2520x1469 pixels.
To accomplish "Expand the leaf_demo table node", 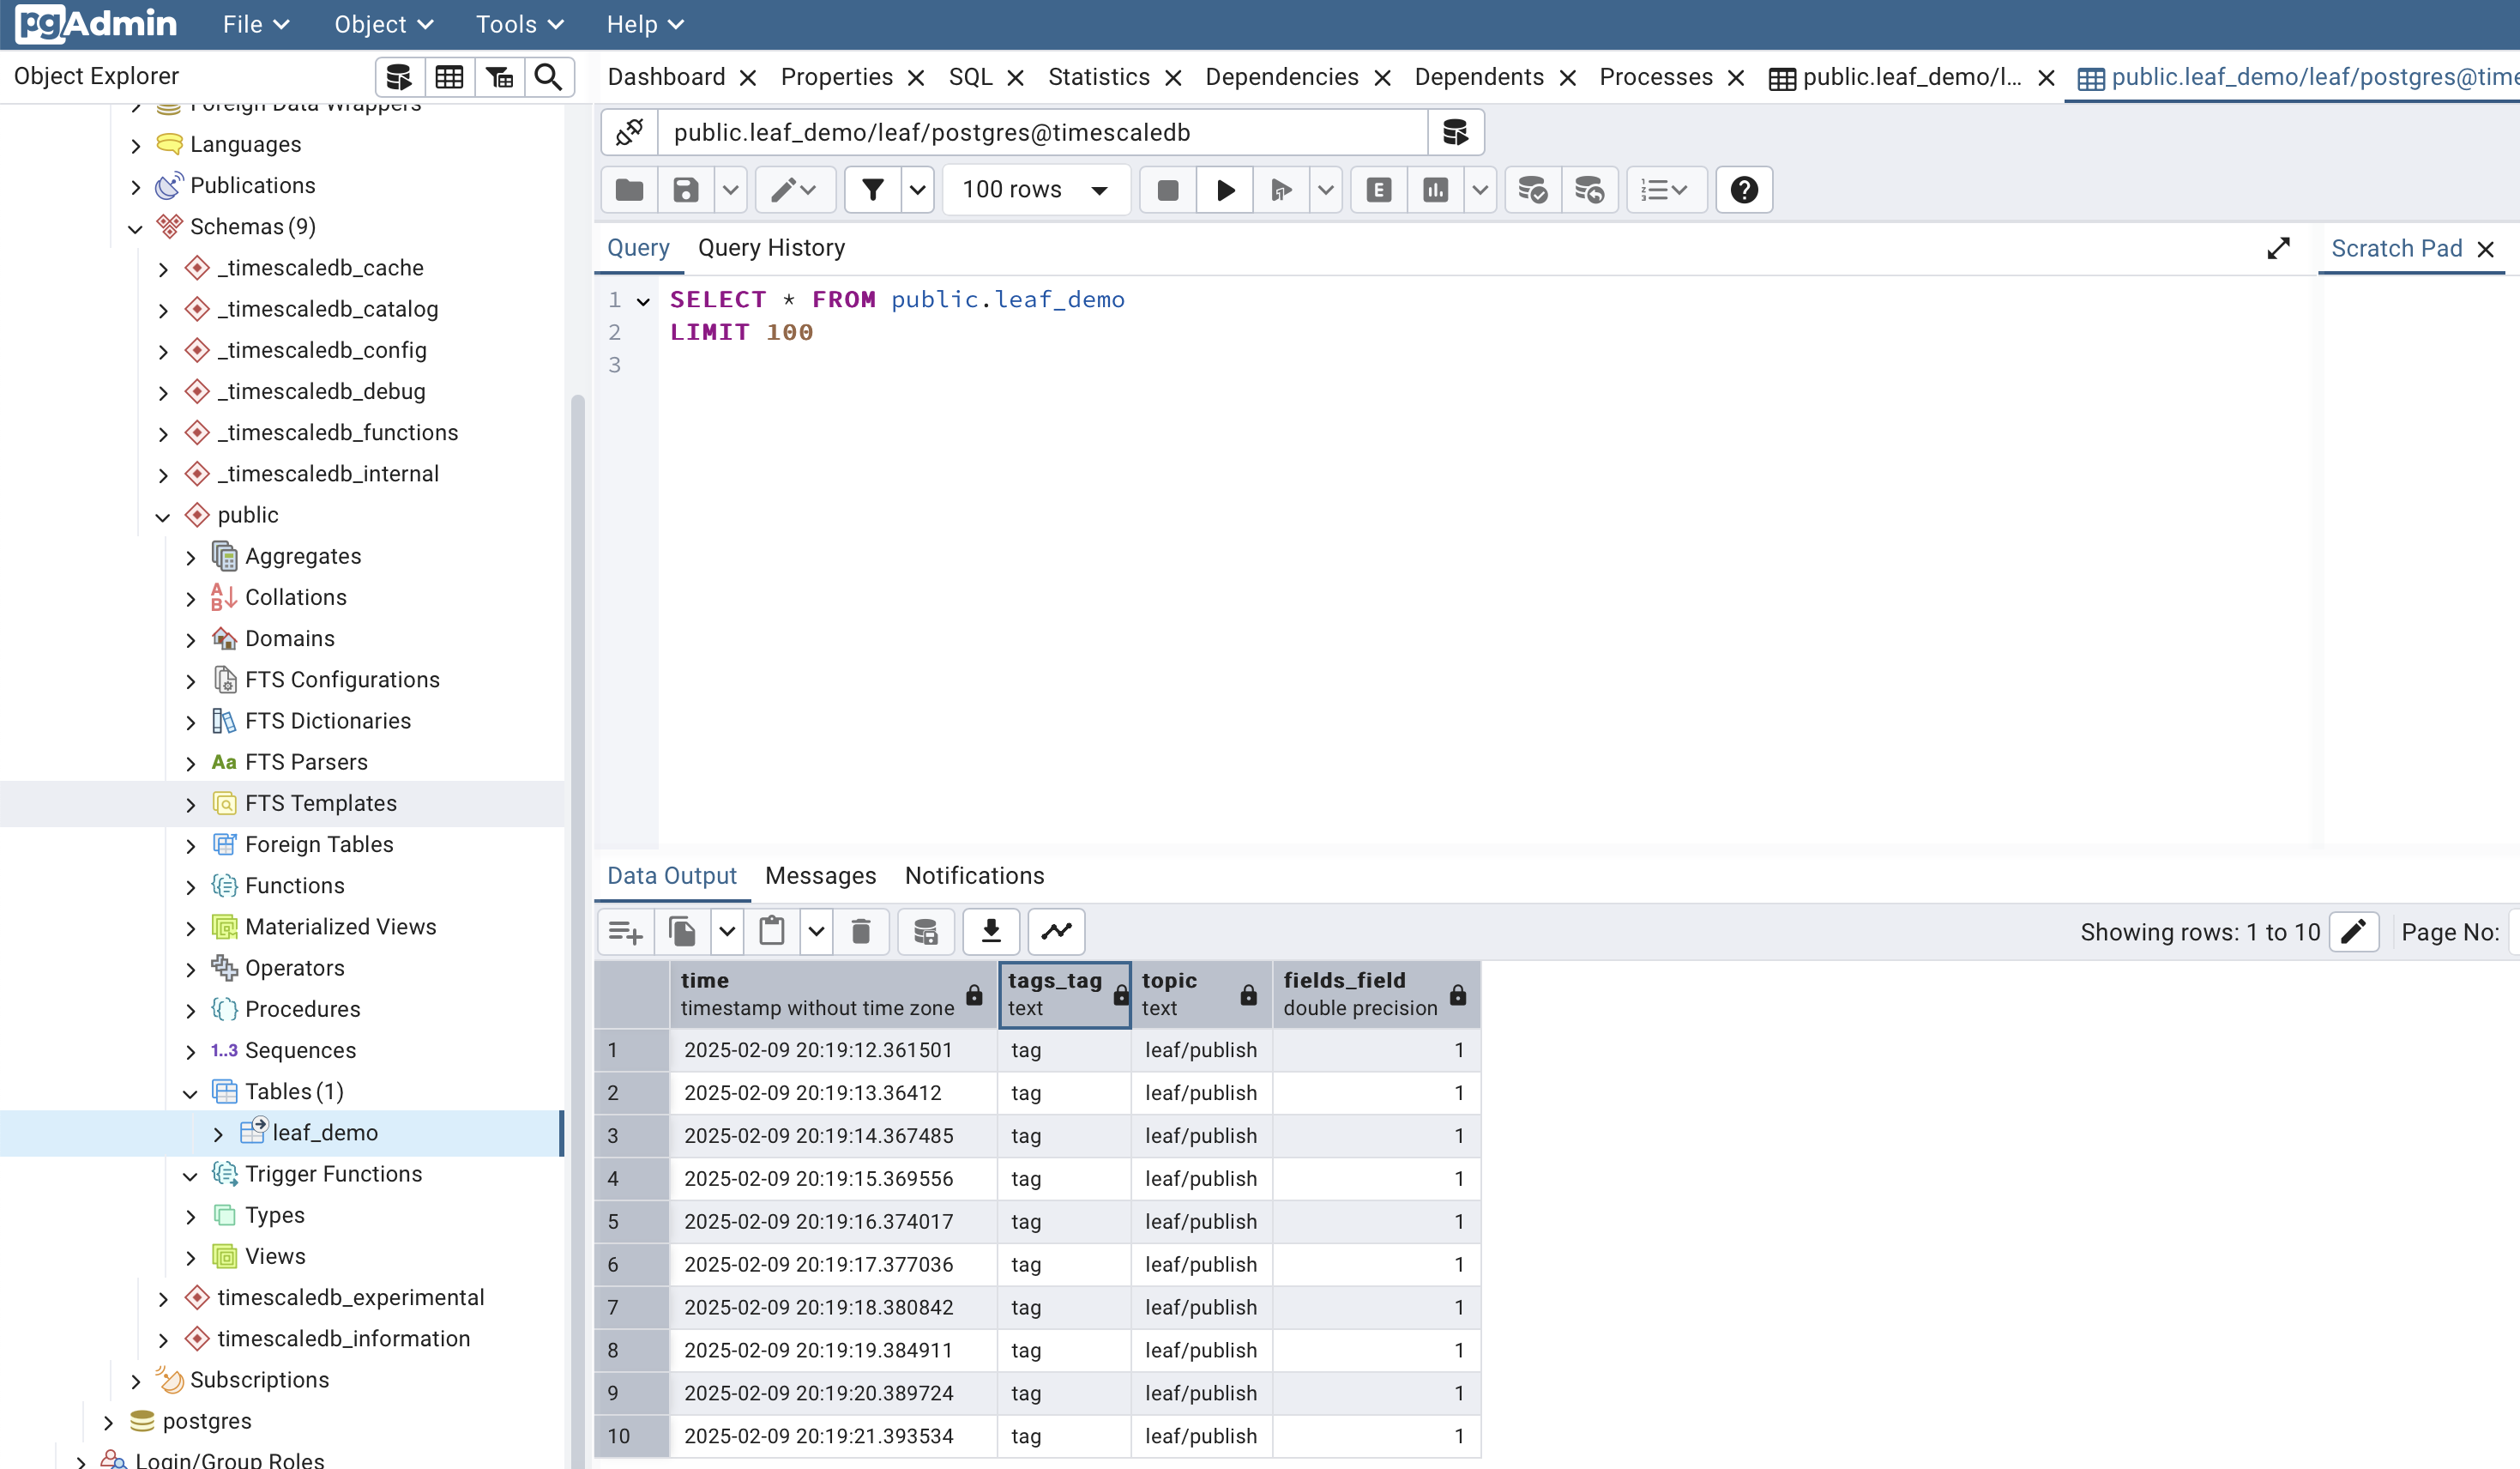I will coord(218,1133).
